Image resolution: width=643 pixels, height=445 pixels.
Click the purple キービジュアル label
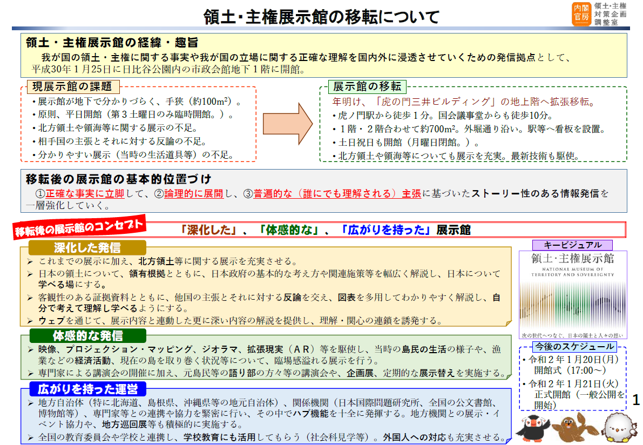(x=572, y=245)
